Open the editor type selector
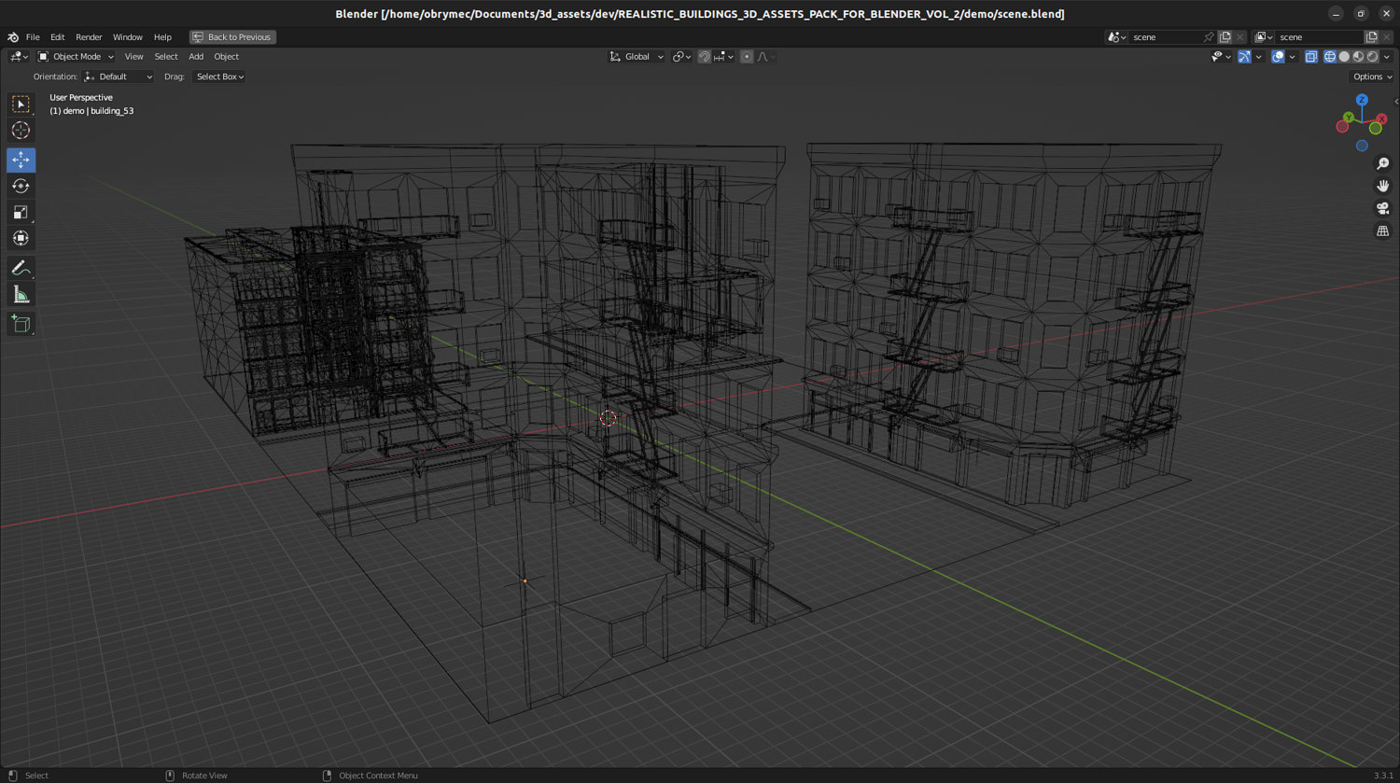The height and width of the screenshot is (783, 1400). tap(19, 57)
